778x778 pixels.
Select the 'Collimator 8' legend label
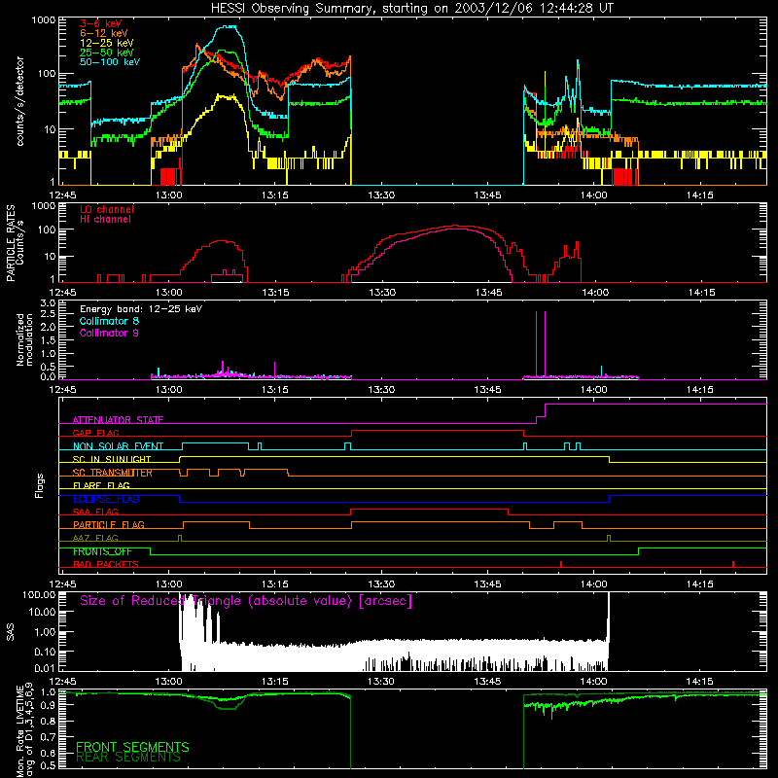click(x=109, y=321)
